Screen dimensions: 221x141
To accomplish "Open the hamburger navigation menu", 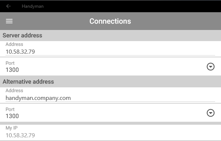I will (9, 21).
